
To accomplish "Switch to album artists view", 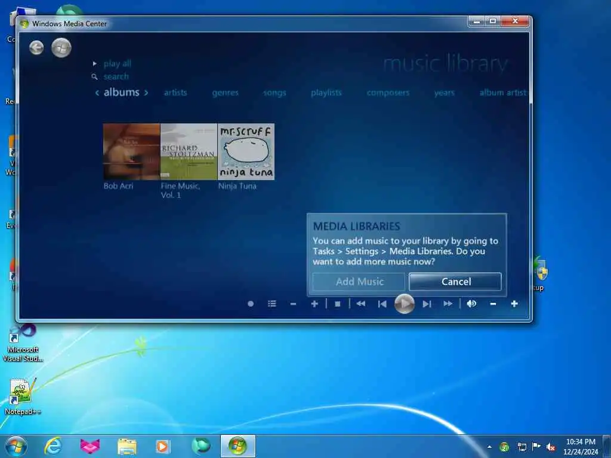I will pos(502,92).
